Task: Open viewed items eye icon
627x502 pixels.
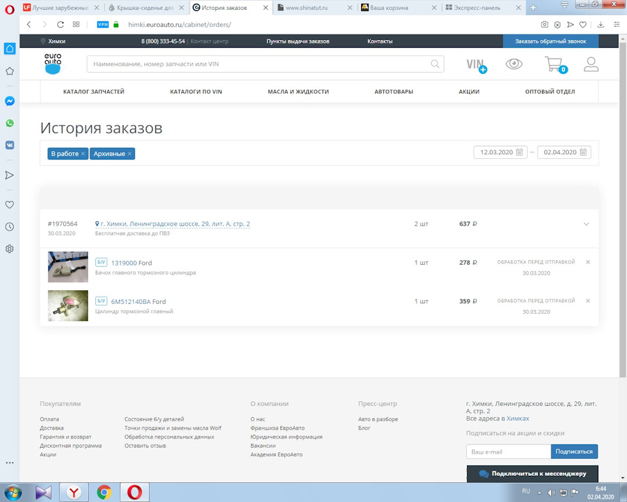Action: (514, 63)
